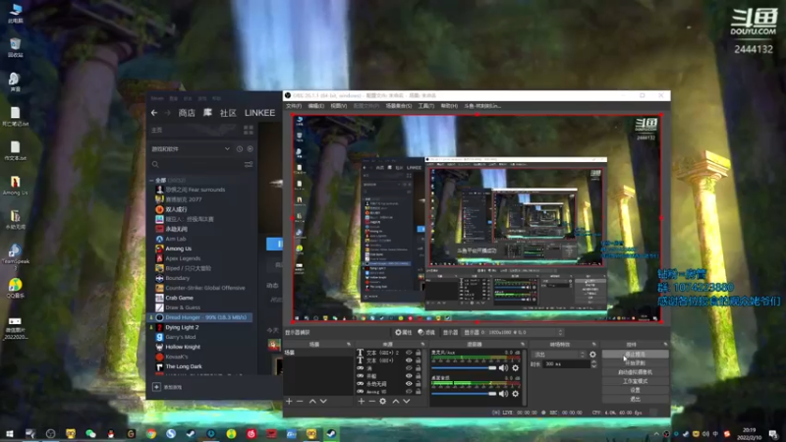Open the 文件(F) menu in OBS
786x442 pixels.
(x=294, y=106)
